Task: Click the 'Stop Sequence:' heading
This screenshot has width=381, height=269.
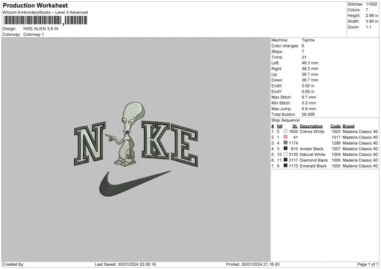Action: tap(286, 120)
